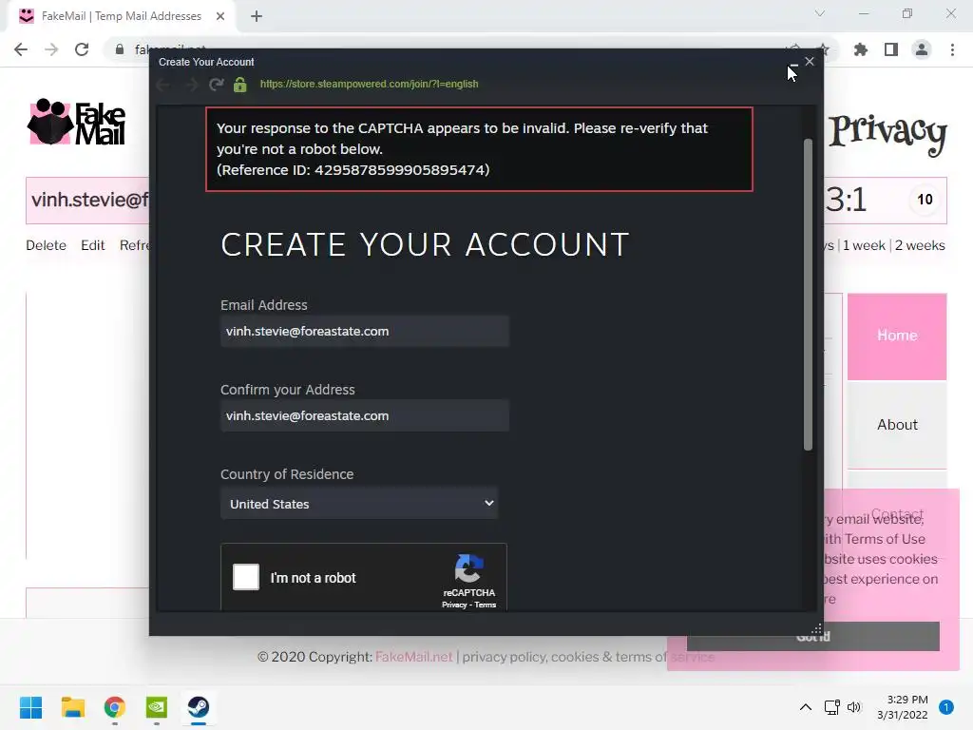Close the Create Your Account popup
The height and width of the screenshot is (730, 973).
coord(810,62)
